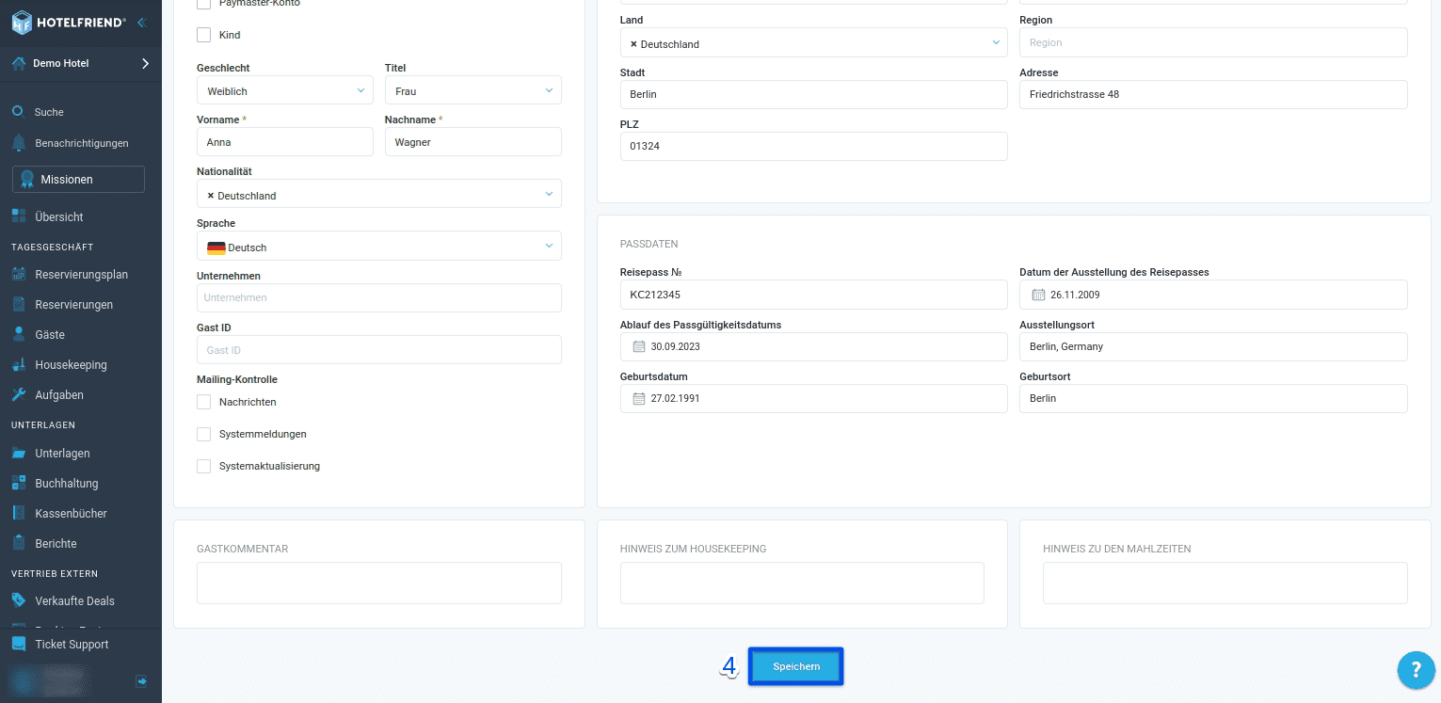1441x703 pixels.
Task: Enable the Nachrichten mailing checkbox
Action: [x=203, y=402]
